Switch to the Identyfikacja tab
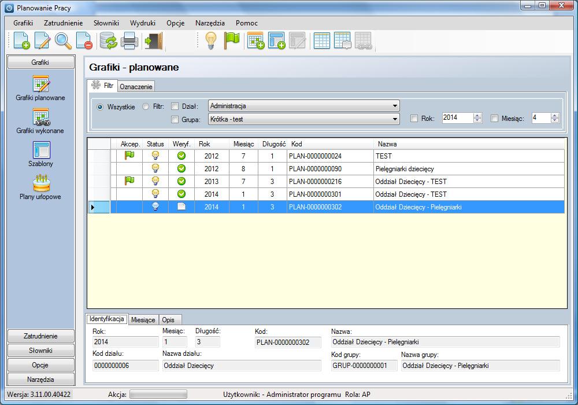Image resolution: width=578 pixels, height=405 pixels. click(107, 319)
